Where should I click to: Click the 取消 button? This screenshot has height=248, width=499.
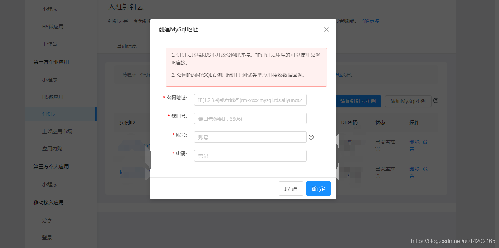(x=291, y=188)
